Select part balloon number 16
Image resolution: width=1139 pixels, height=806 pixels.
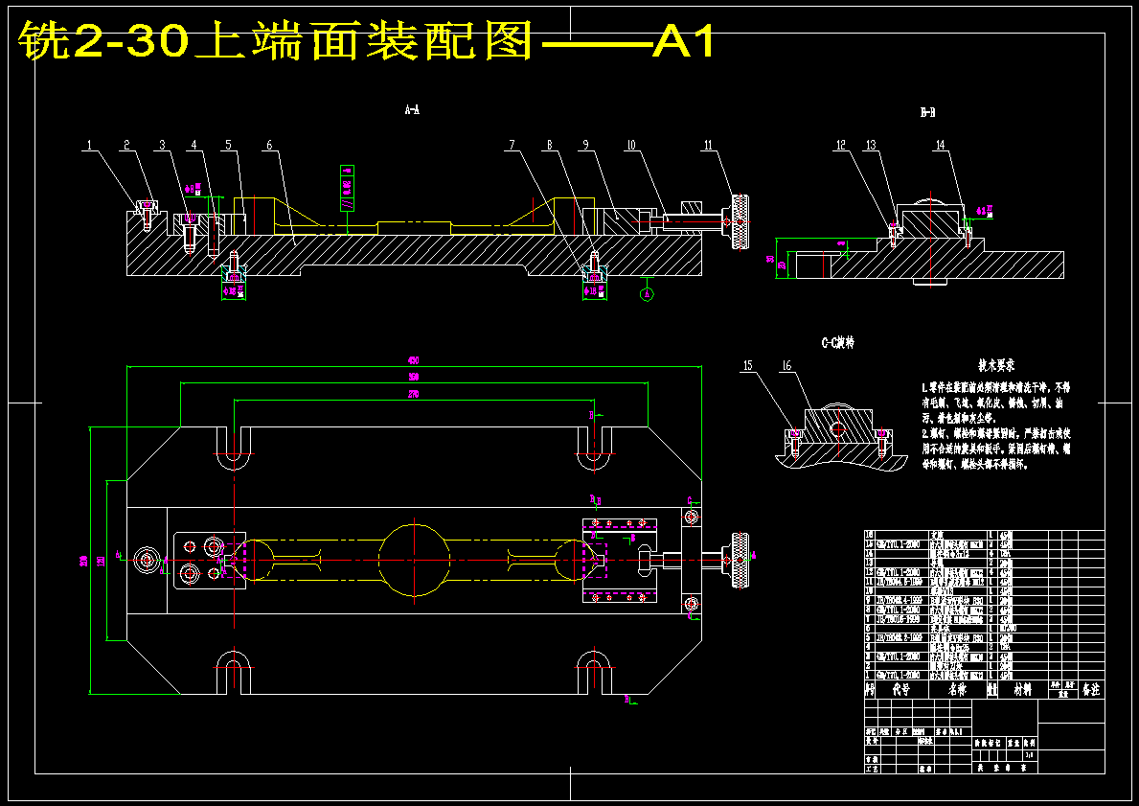click(x=786, y=365)
